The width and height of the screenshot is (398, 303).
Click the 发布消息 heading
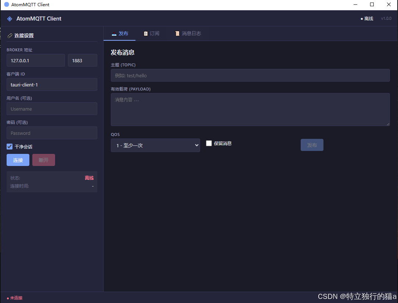(123, 52)
